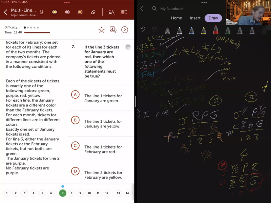
Task: Open the Home tab in notebook
Action: pyautogui.click(x=176, y=18)
